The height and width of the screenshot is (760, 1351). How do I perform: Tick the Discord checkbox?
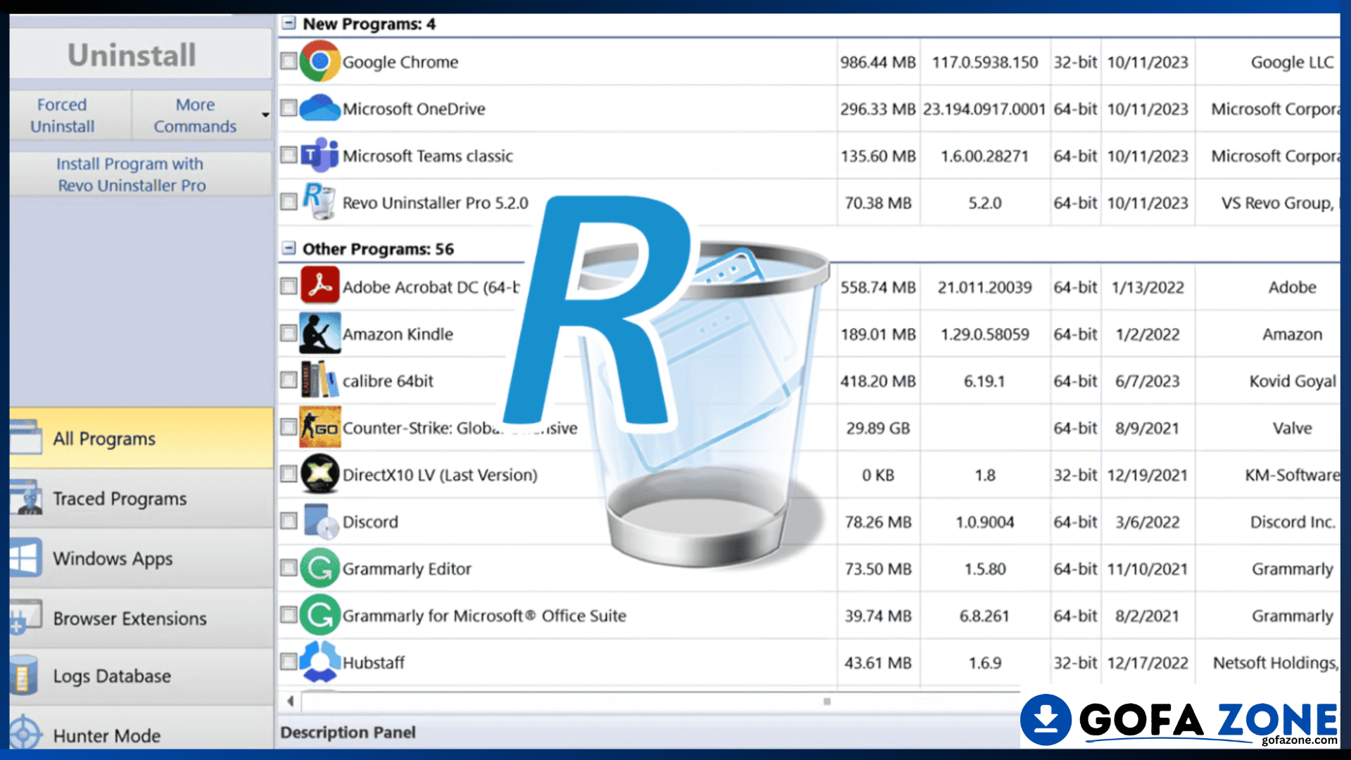pyautogui.click(x=288, y=521)
